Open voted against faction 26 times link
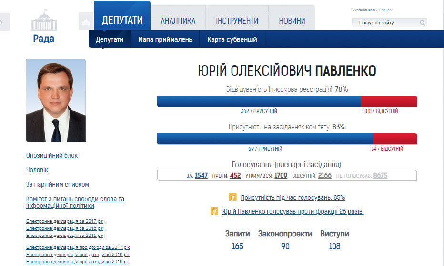Viewport: 444px width, 266px height. pyautogui.click(x=293, y=211)
